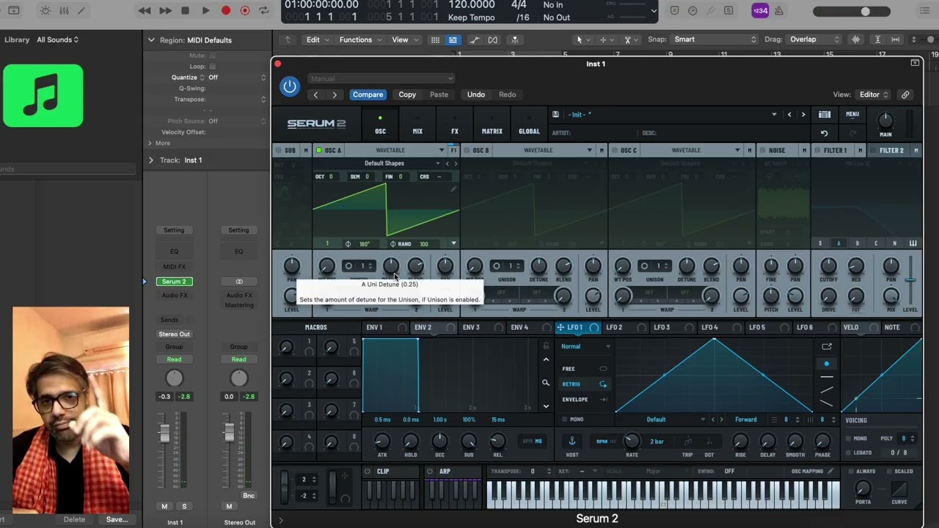Check the Mute checkbox in region inspector
Image resolution: width=939 pixels, height=528 pixels.
coord(213,56)
